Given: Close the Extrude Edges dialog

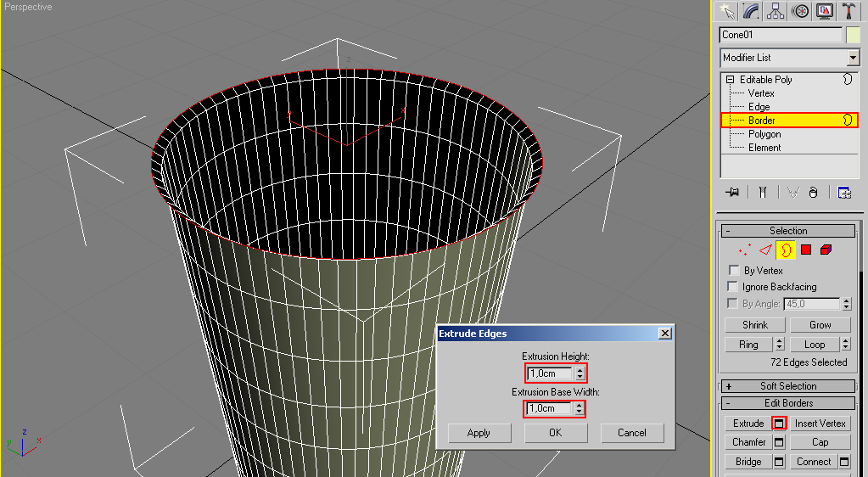Looking at the screenshot, I should pyautogui.click(x=665, y=333).
